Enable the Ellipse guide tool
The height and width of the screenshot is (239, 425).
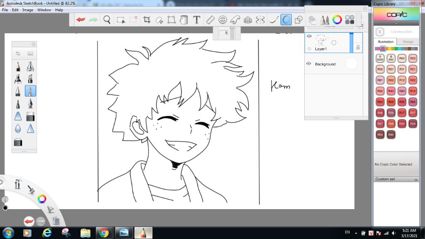[x=222, y=20]
